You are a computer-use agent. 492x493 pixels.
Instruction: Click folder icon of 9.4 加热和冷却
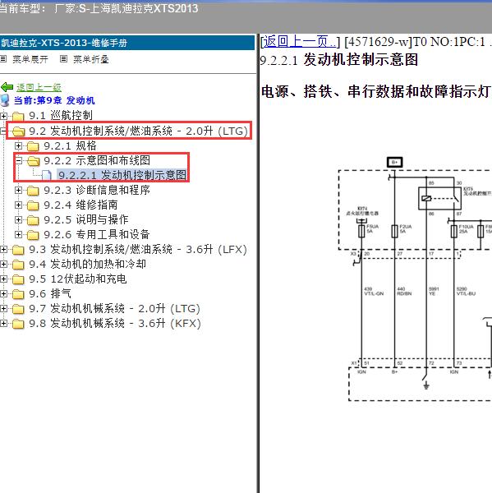coord(18,265)
